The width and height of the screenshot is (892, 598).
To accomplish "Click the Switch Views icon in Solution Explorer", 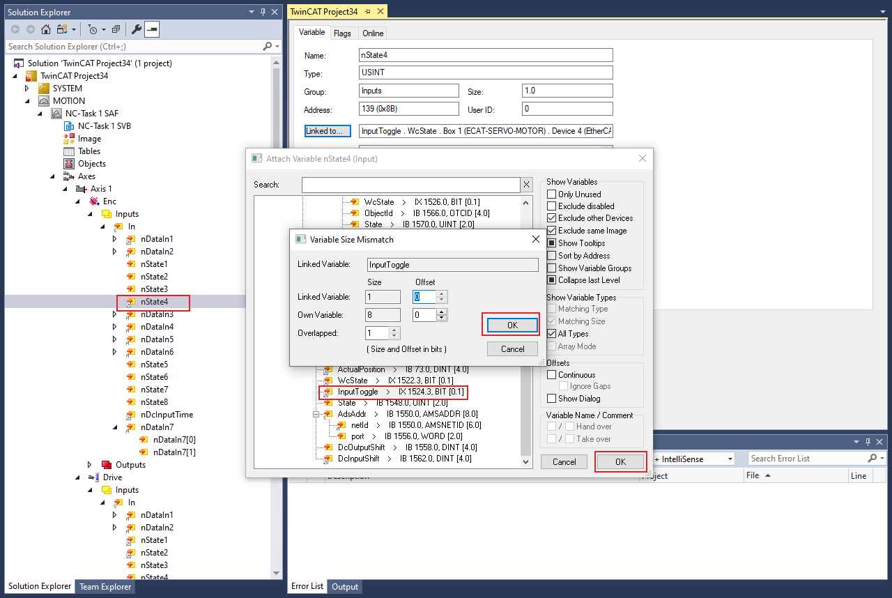I will 61,29.
